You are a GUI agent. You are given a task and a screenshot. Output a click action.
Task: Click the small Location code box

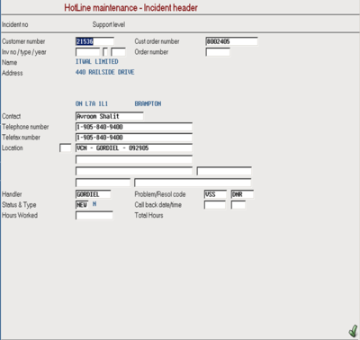[66, 148]
